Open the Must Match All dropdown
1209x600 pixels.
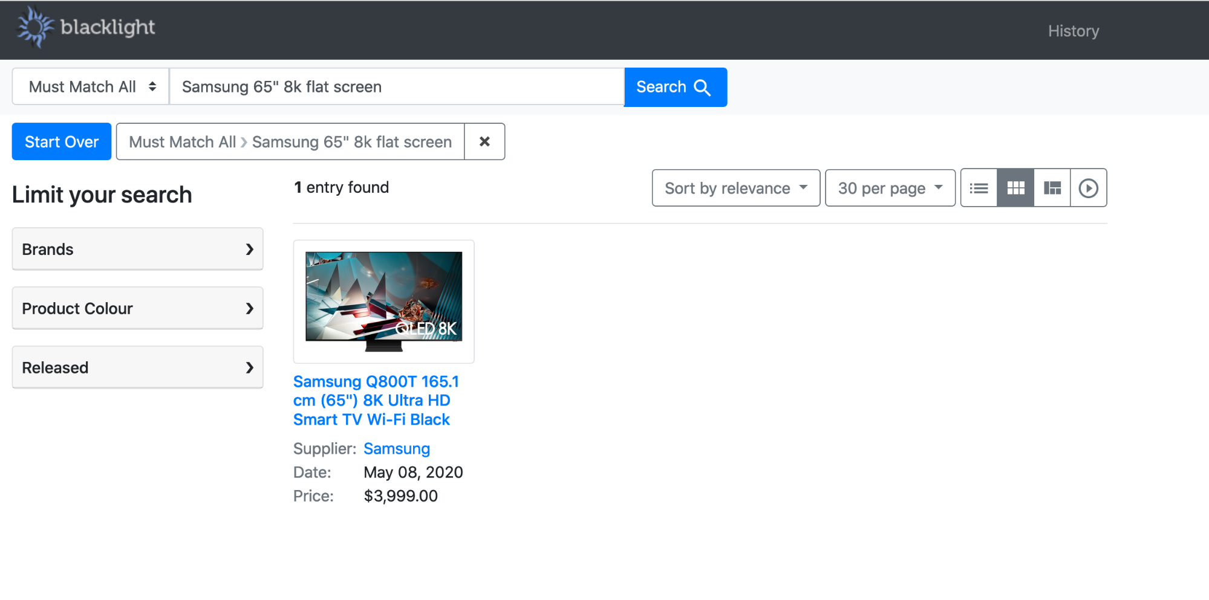(91, 86)
